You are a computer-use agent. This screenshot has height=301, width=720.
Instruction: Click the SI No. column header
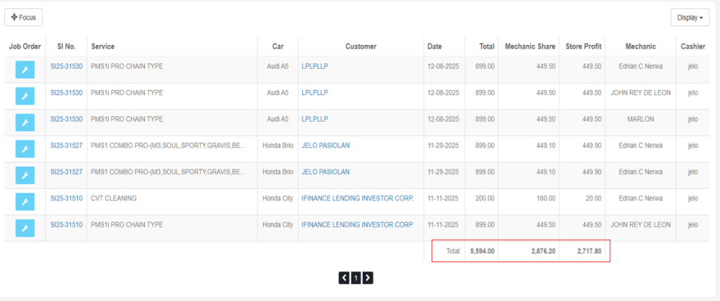(x=65, y=46)
